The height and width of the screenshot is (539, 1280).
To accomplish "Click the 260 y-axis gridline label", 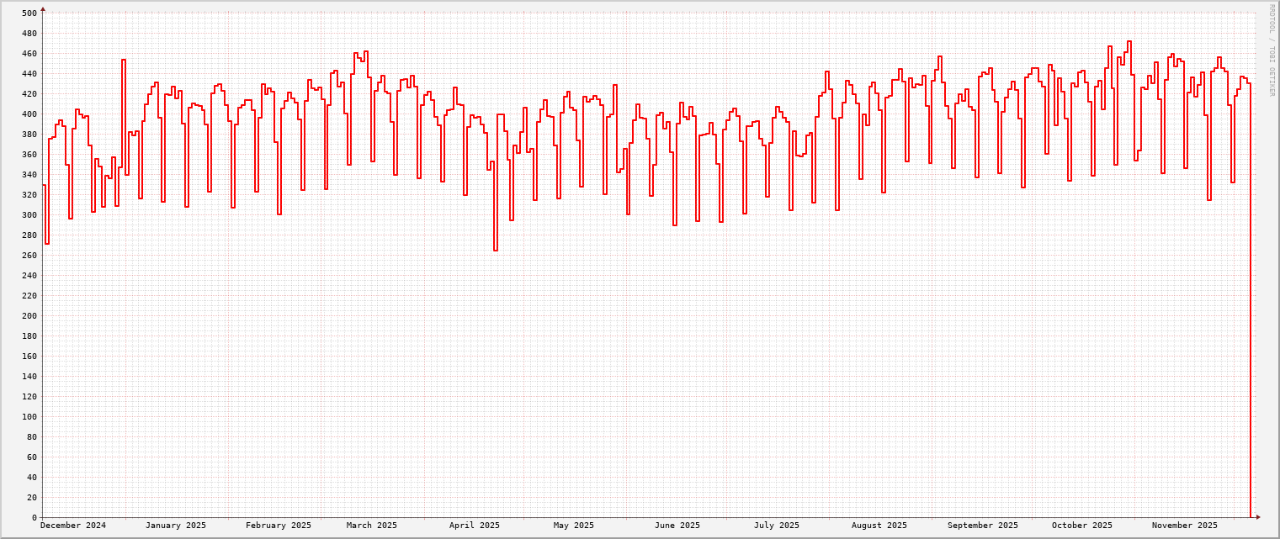I will coord(28,255).
